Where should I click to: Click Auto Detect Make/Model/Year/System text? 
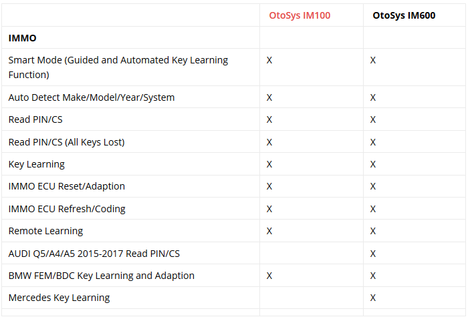coord(92,97)
